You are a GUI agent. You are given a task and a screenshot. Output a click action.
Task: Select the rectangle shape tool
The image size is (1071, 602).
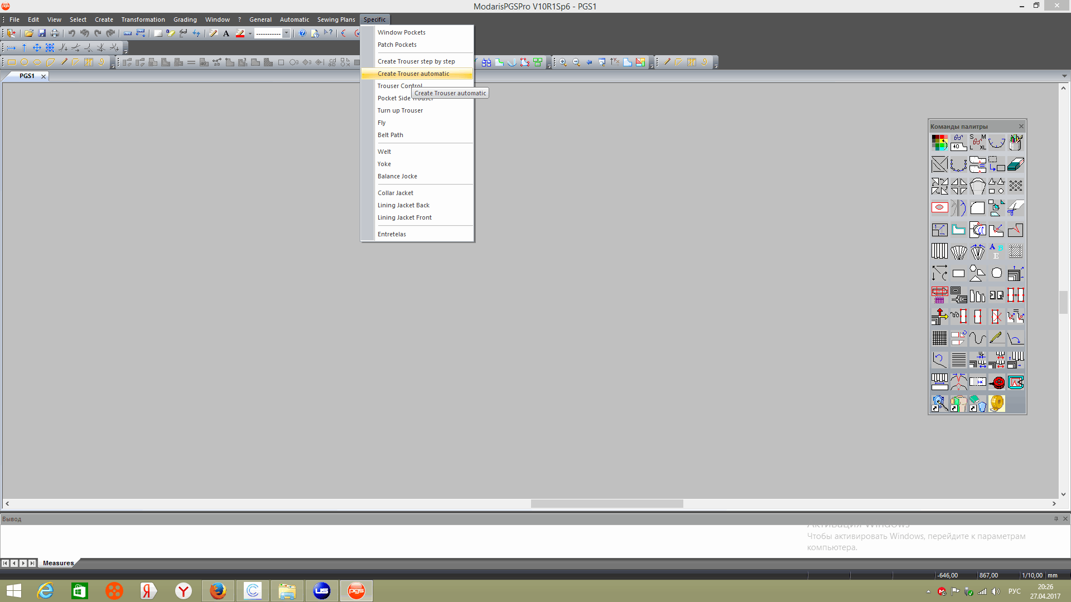(12, 62)
